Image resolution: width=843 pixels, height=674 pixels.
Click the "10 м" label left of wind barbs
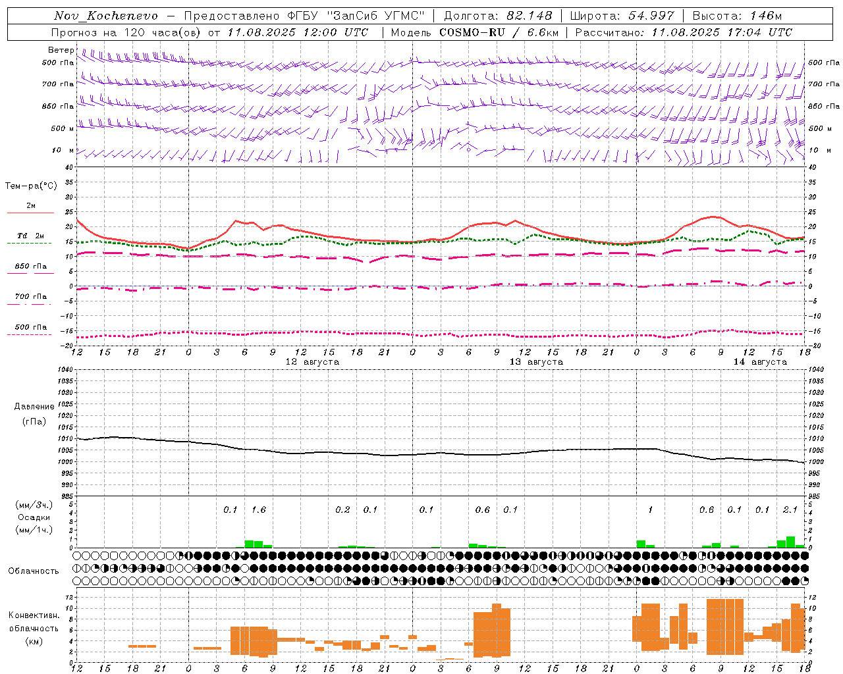pos(63,150)
